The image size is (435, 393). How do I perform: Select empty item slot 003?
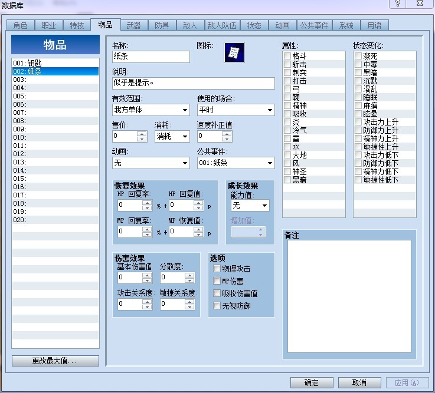[x=55, y=80]
